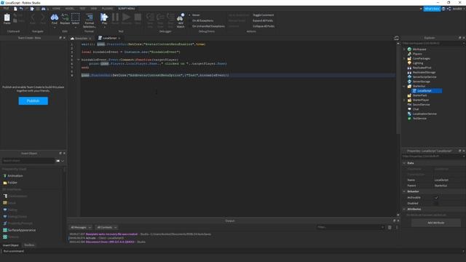The height and width of the screenshot is (262, 466).
Task: Collapse the Attributes properties section
Action: 404,209
